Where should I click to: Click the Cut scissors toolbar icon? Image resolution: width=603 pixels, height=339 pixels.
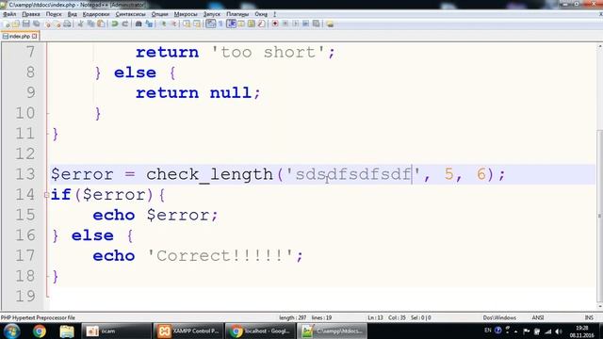pyautogui.click(x=81, y=24)
